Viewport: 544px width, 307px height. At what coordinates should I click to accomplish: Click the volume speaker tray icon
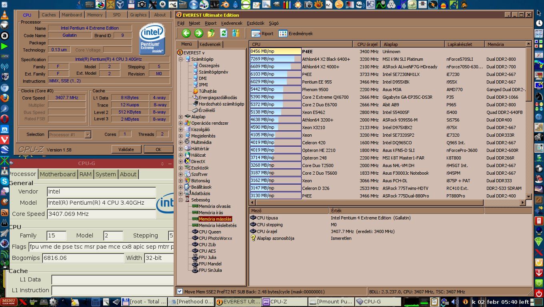coord(455,302)
